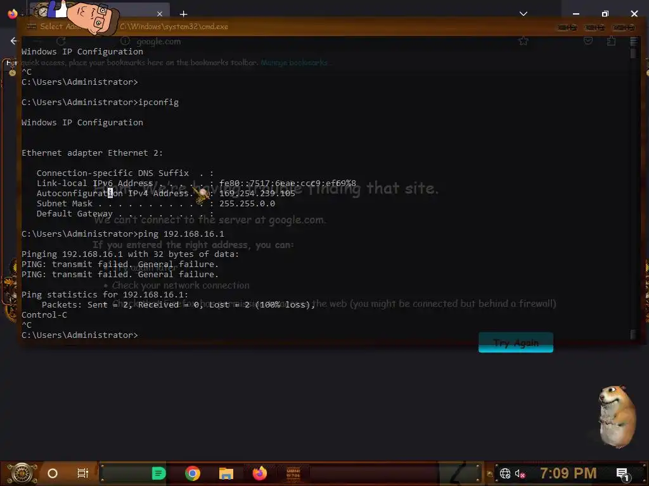The height and width of the screenshot is (486, 649).
Task: Open a new Firefox tab
Action: (183, 14)
